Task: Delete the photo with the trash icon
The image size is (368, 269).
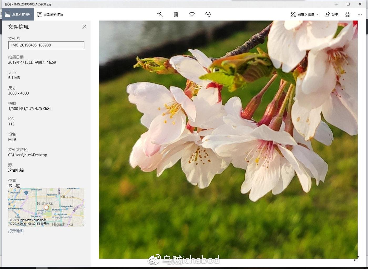Action: (x=176, y=14)
